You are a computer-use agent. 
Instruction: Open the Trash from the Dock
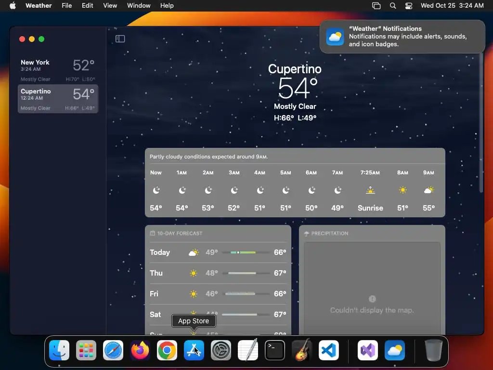pos(434,350)
